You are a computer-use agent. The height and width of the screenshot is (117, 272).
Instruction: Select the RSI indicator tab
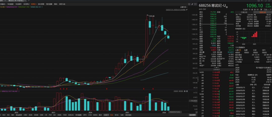[8, 115]
